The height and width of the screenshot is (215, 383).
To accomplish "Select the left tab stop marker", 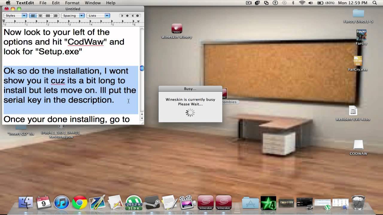I will pos(122,16).
